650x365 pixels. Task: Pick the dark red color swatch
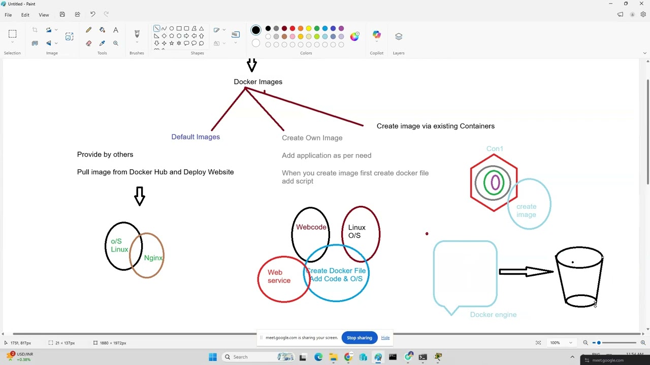pos(284,28)
